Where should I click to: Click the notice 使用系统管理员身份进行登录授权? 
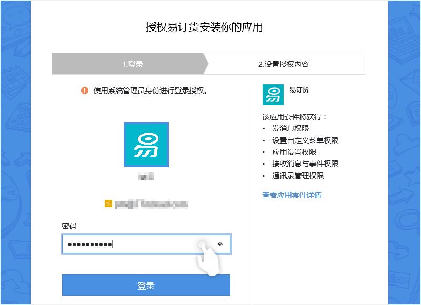151,90
